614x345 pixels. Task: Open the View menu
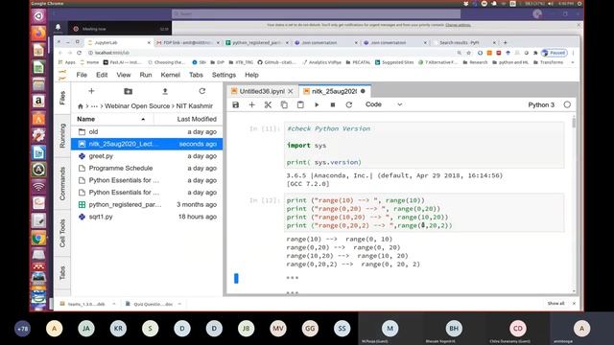tap(124, 75)
